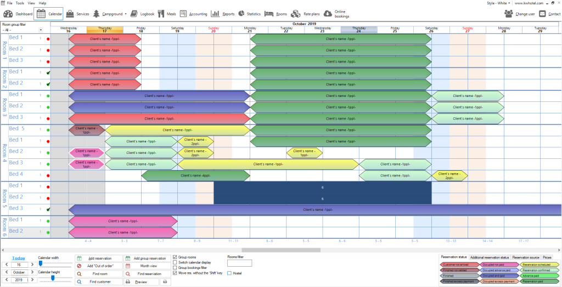
Task: Open the Tools menu
Action: point(20,3)
